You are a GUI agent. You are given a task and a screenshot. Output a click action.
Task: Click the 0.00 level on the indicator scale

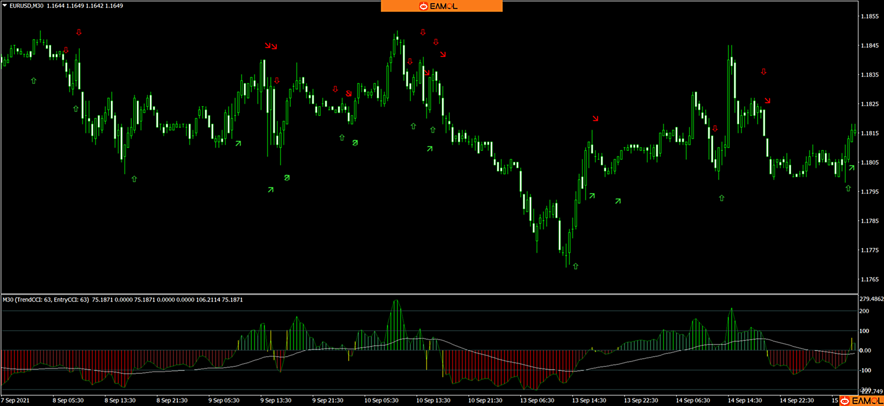[x=865, y=350]
